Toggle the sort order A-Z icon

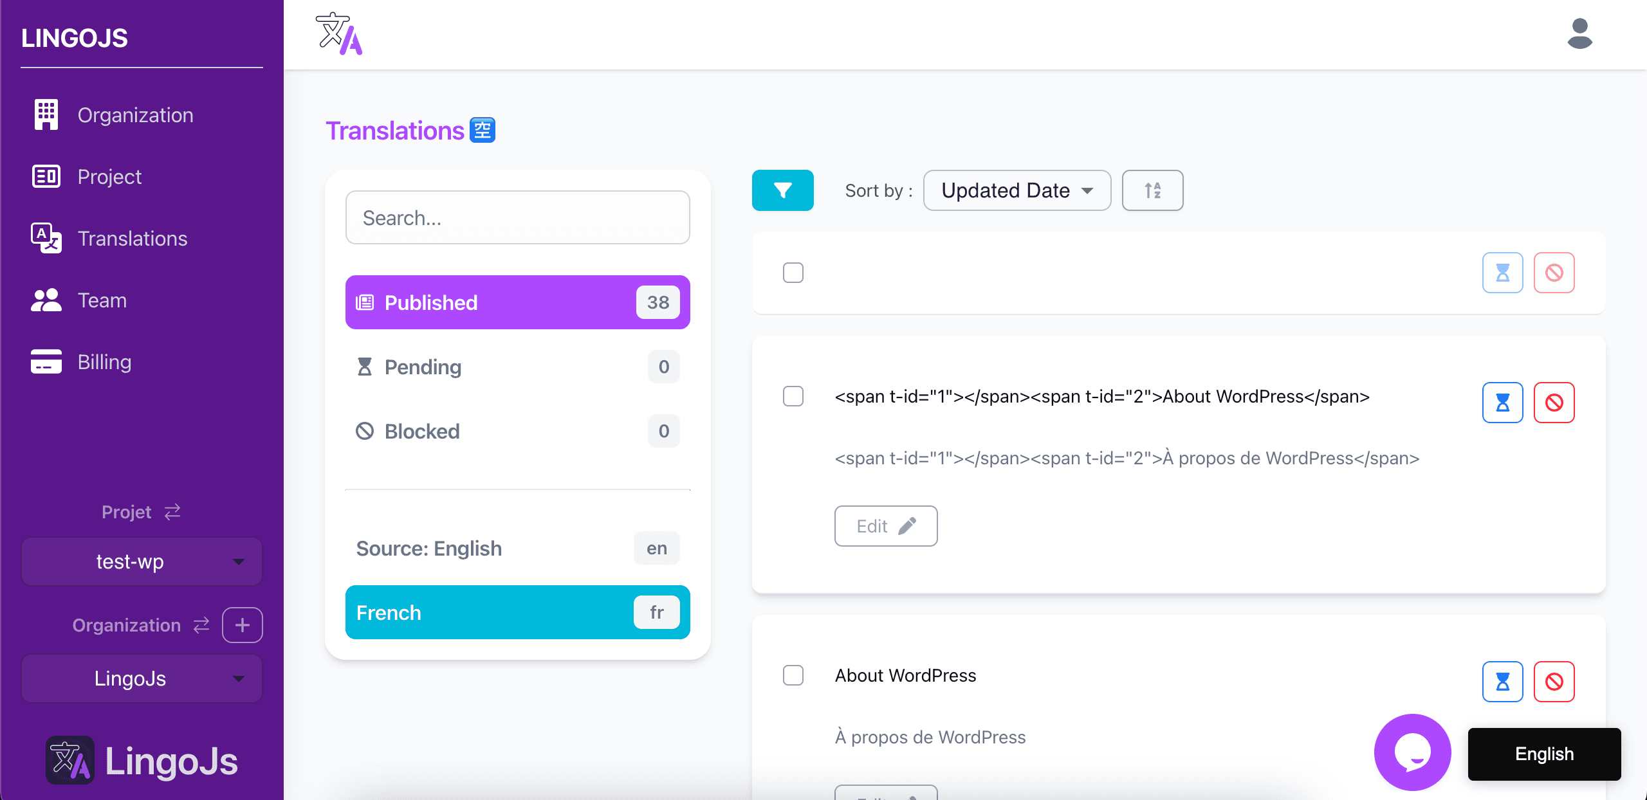coord(1152,190)
